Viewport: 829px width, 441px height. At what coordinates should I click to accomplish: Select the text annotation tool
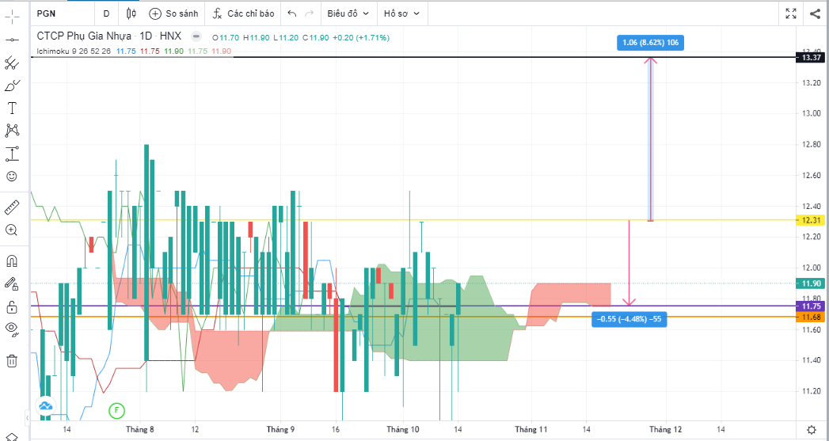point(12,108)
